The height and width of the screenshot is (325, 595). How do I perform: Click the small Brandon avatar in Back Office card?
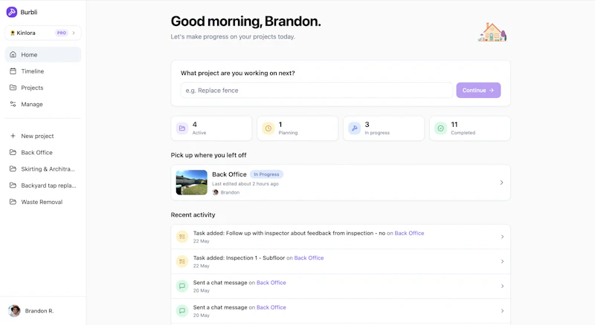[x=215, y=192]
